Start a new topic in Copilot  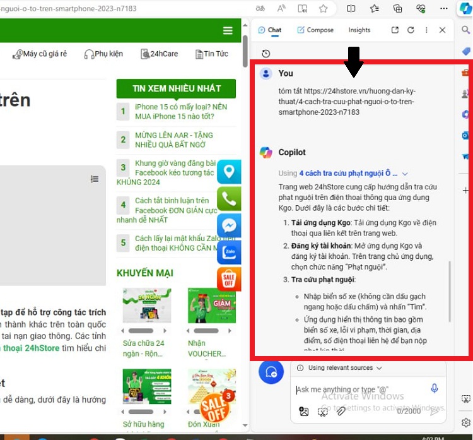[x=271, y=372]
